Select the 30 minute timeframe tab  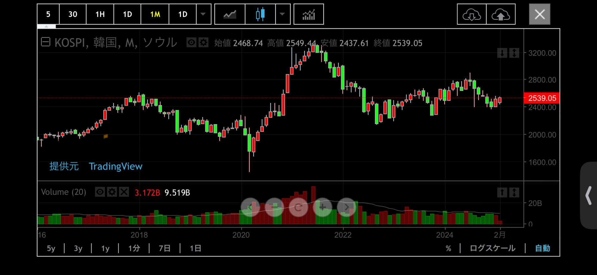point(73,14)
